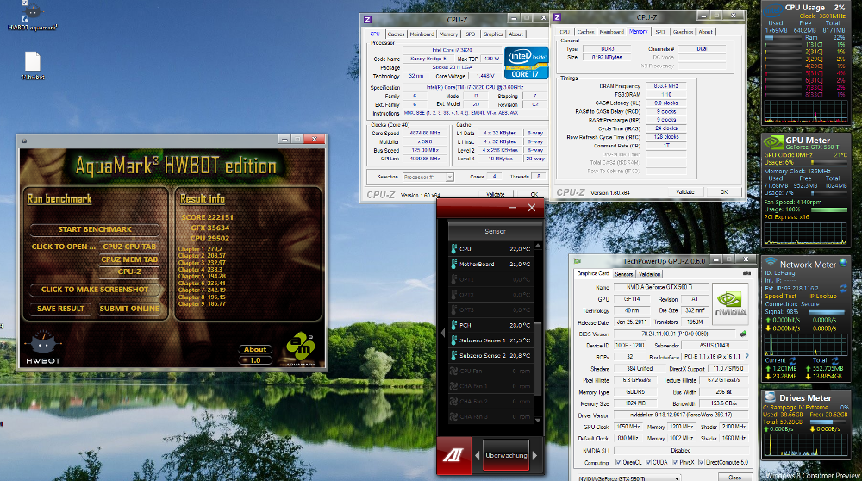Screen dimensions: 862x481
Task: Click the AquaMark am3 logo
Action: (300, 348)
